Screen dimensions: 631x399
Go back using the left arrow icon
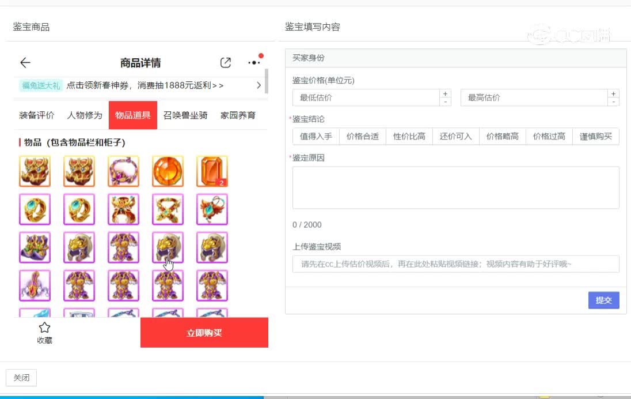click(25, 62)
